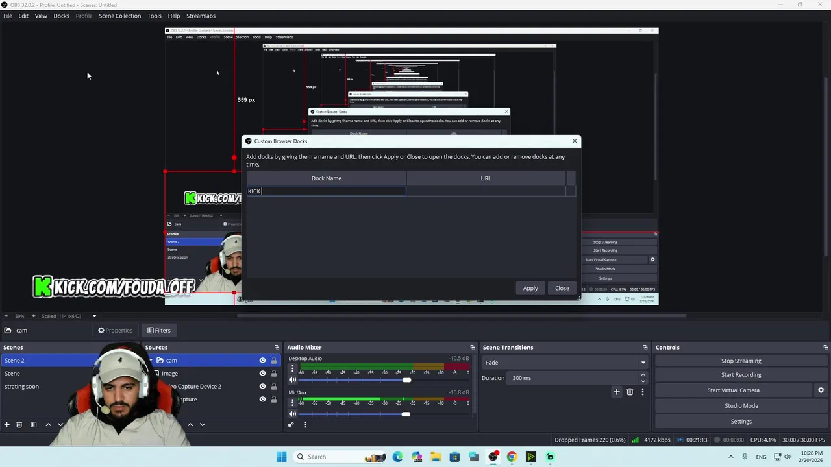Mute the Mic/Aux channel
The width and height of the screenshot is (831, 467).
pos(293,414)
